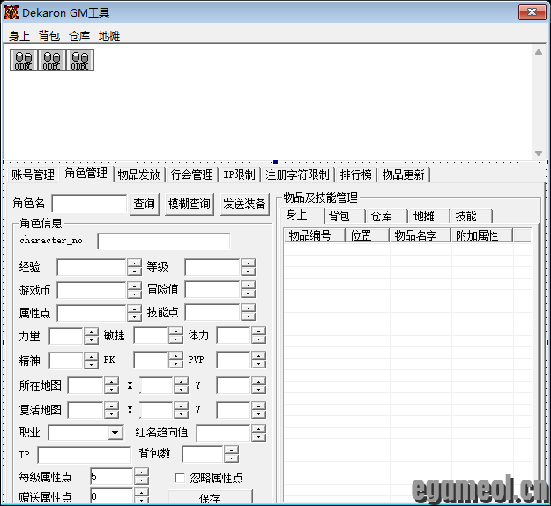The image size is (551, 506).
Task: Focus the 角色名 input field
Action: tap(89, 204)
